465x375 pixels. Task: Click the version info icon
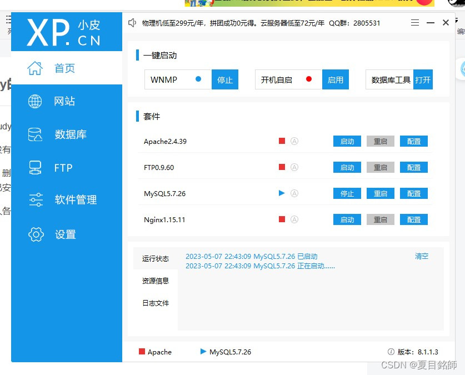pos(391,352)
